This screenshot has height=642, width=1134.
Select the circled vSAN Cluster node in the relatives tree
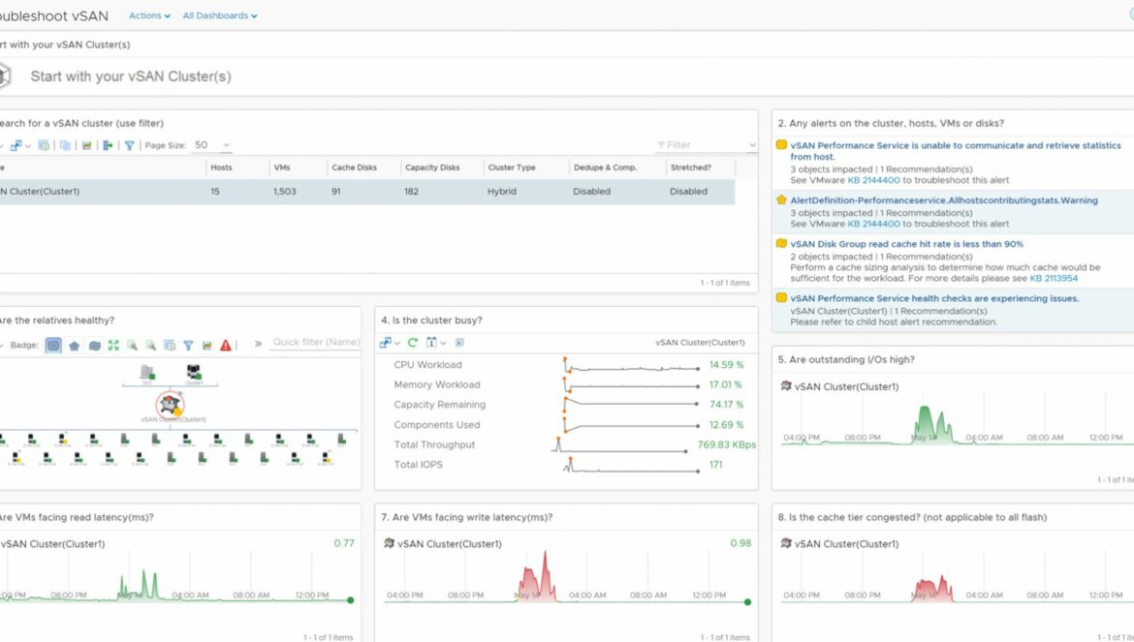[x=170, y=405]
